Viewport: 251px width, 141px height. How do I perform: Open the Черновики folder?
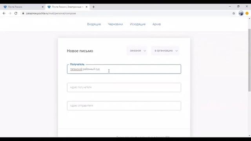tap(115, 24)
